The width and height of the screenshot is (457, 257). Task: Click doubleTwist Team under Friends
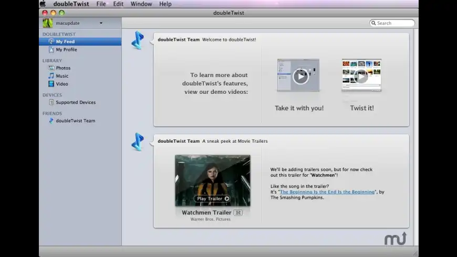75,121
